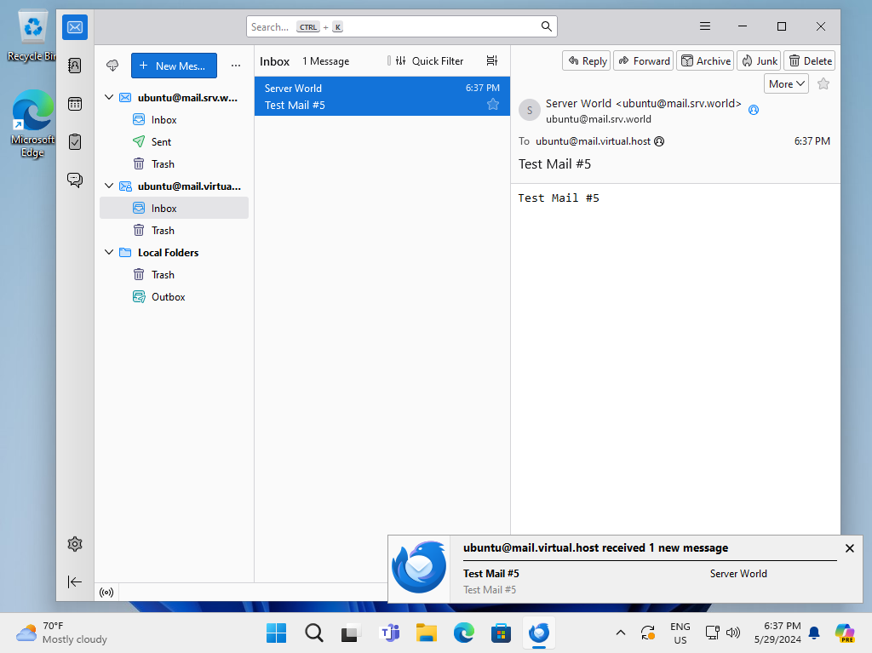
Task: Open message list display options
Action: click(492, 60)
